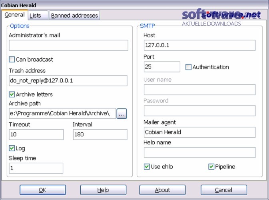Browse for archive path with ellipsis button
This screenshot has width=269, height=200.
tap(122, 114)
